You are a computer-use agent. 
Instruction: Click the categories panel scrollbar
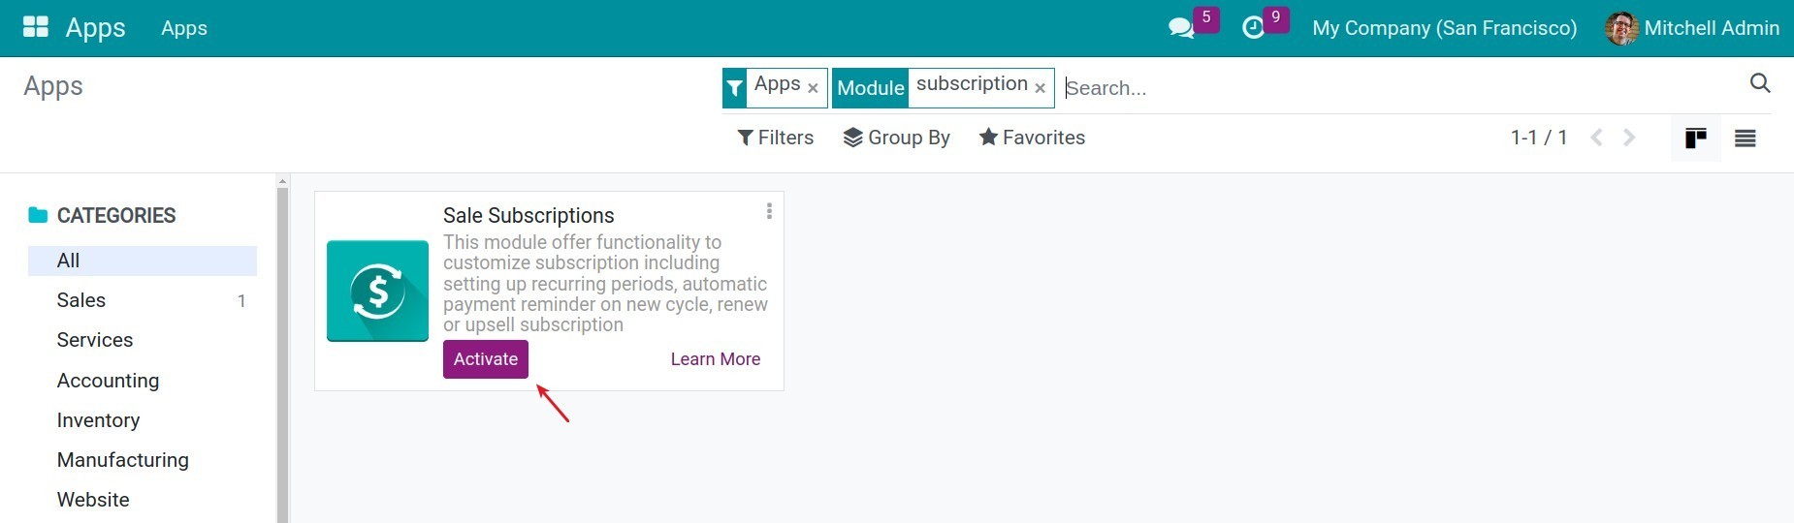[x=282, y=349]
